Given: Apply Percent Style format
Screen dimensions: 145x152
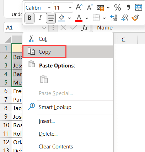Looking at the screenshot, I should [x=117, y=7].
